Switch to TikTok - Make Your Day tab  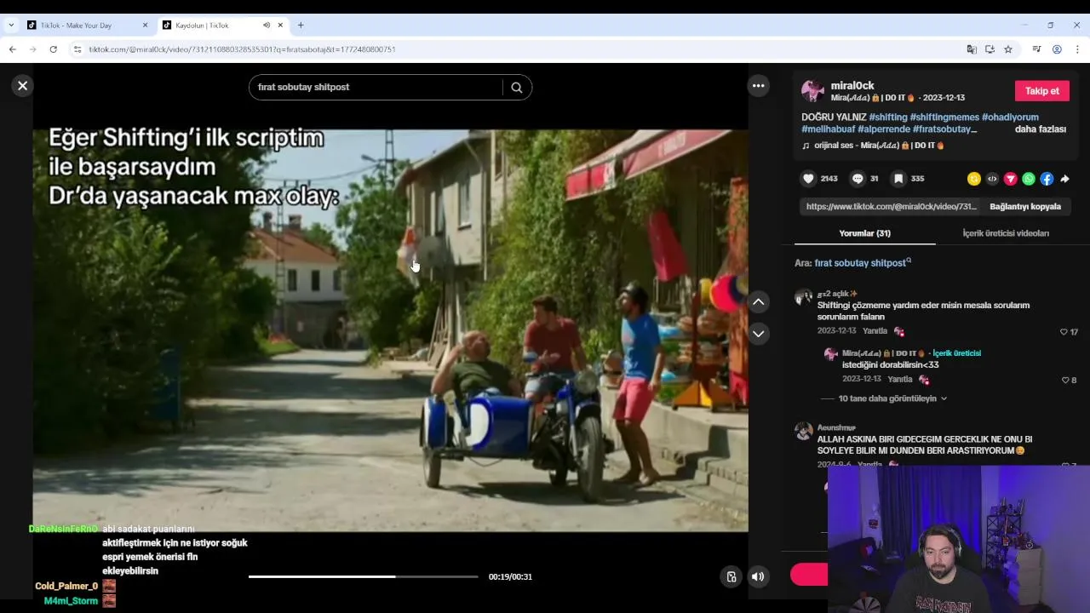[77, 26]
